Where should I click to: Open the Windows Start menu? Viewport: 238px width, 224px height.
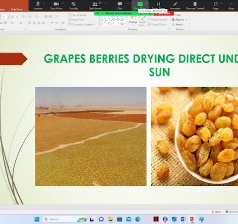click(37, 219)
